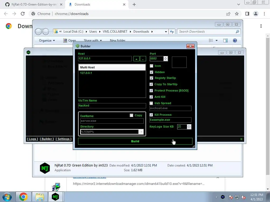Click the Action Center flag tray icon

tap(230, 197)
